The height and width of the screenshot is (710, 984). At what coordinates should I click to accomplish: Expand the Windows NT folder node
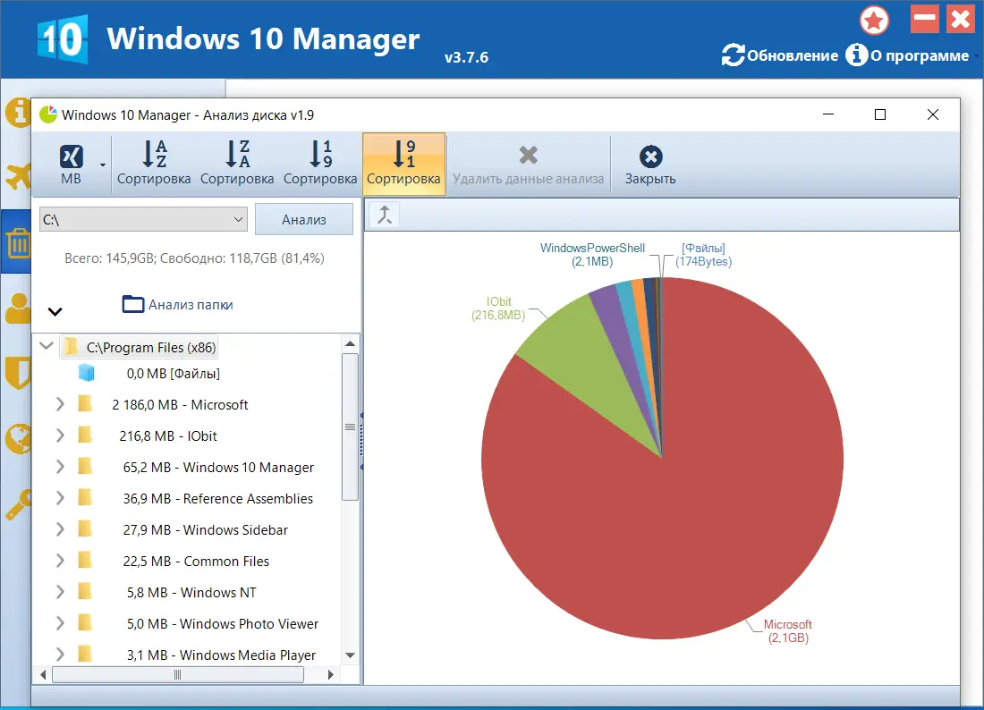pyautogui.click(x=60, y=593)
